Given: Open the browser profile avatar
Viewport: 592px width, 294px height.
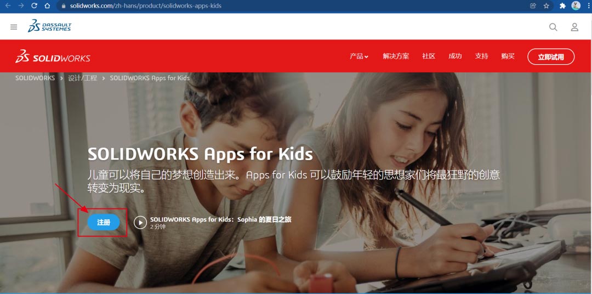Looking at the screenshot, I should click(x=576, y=5).
